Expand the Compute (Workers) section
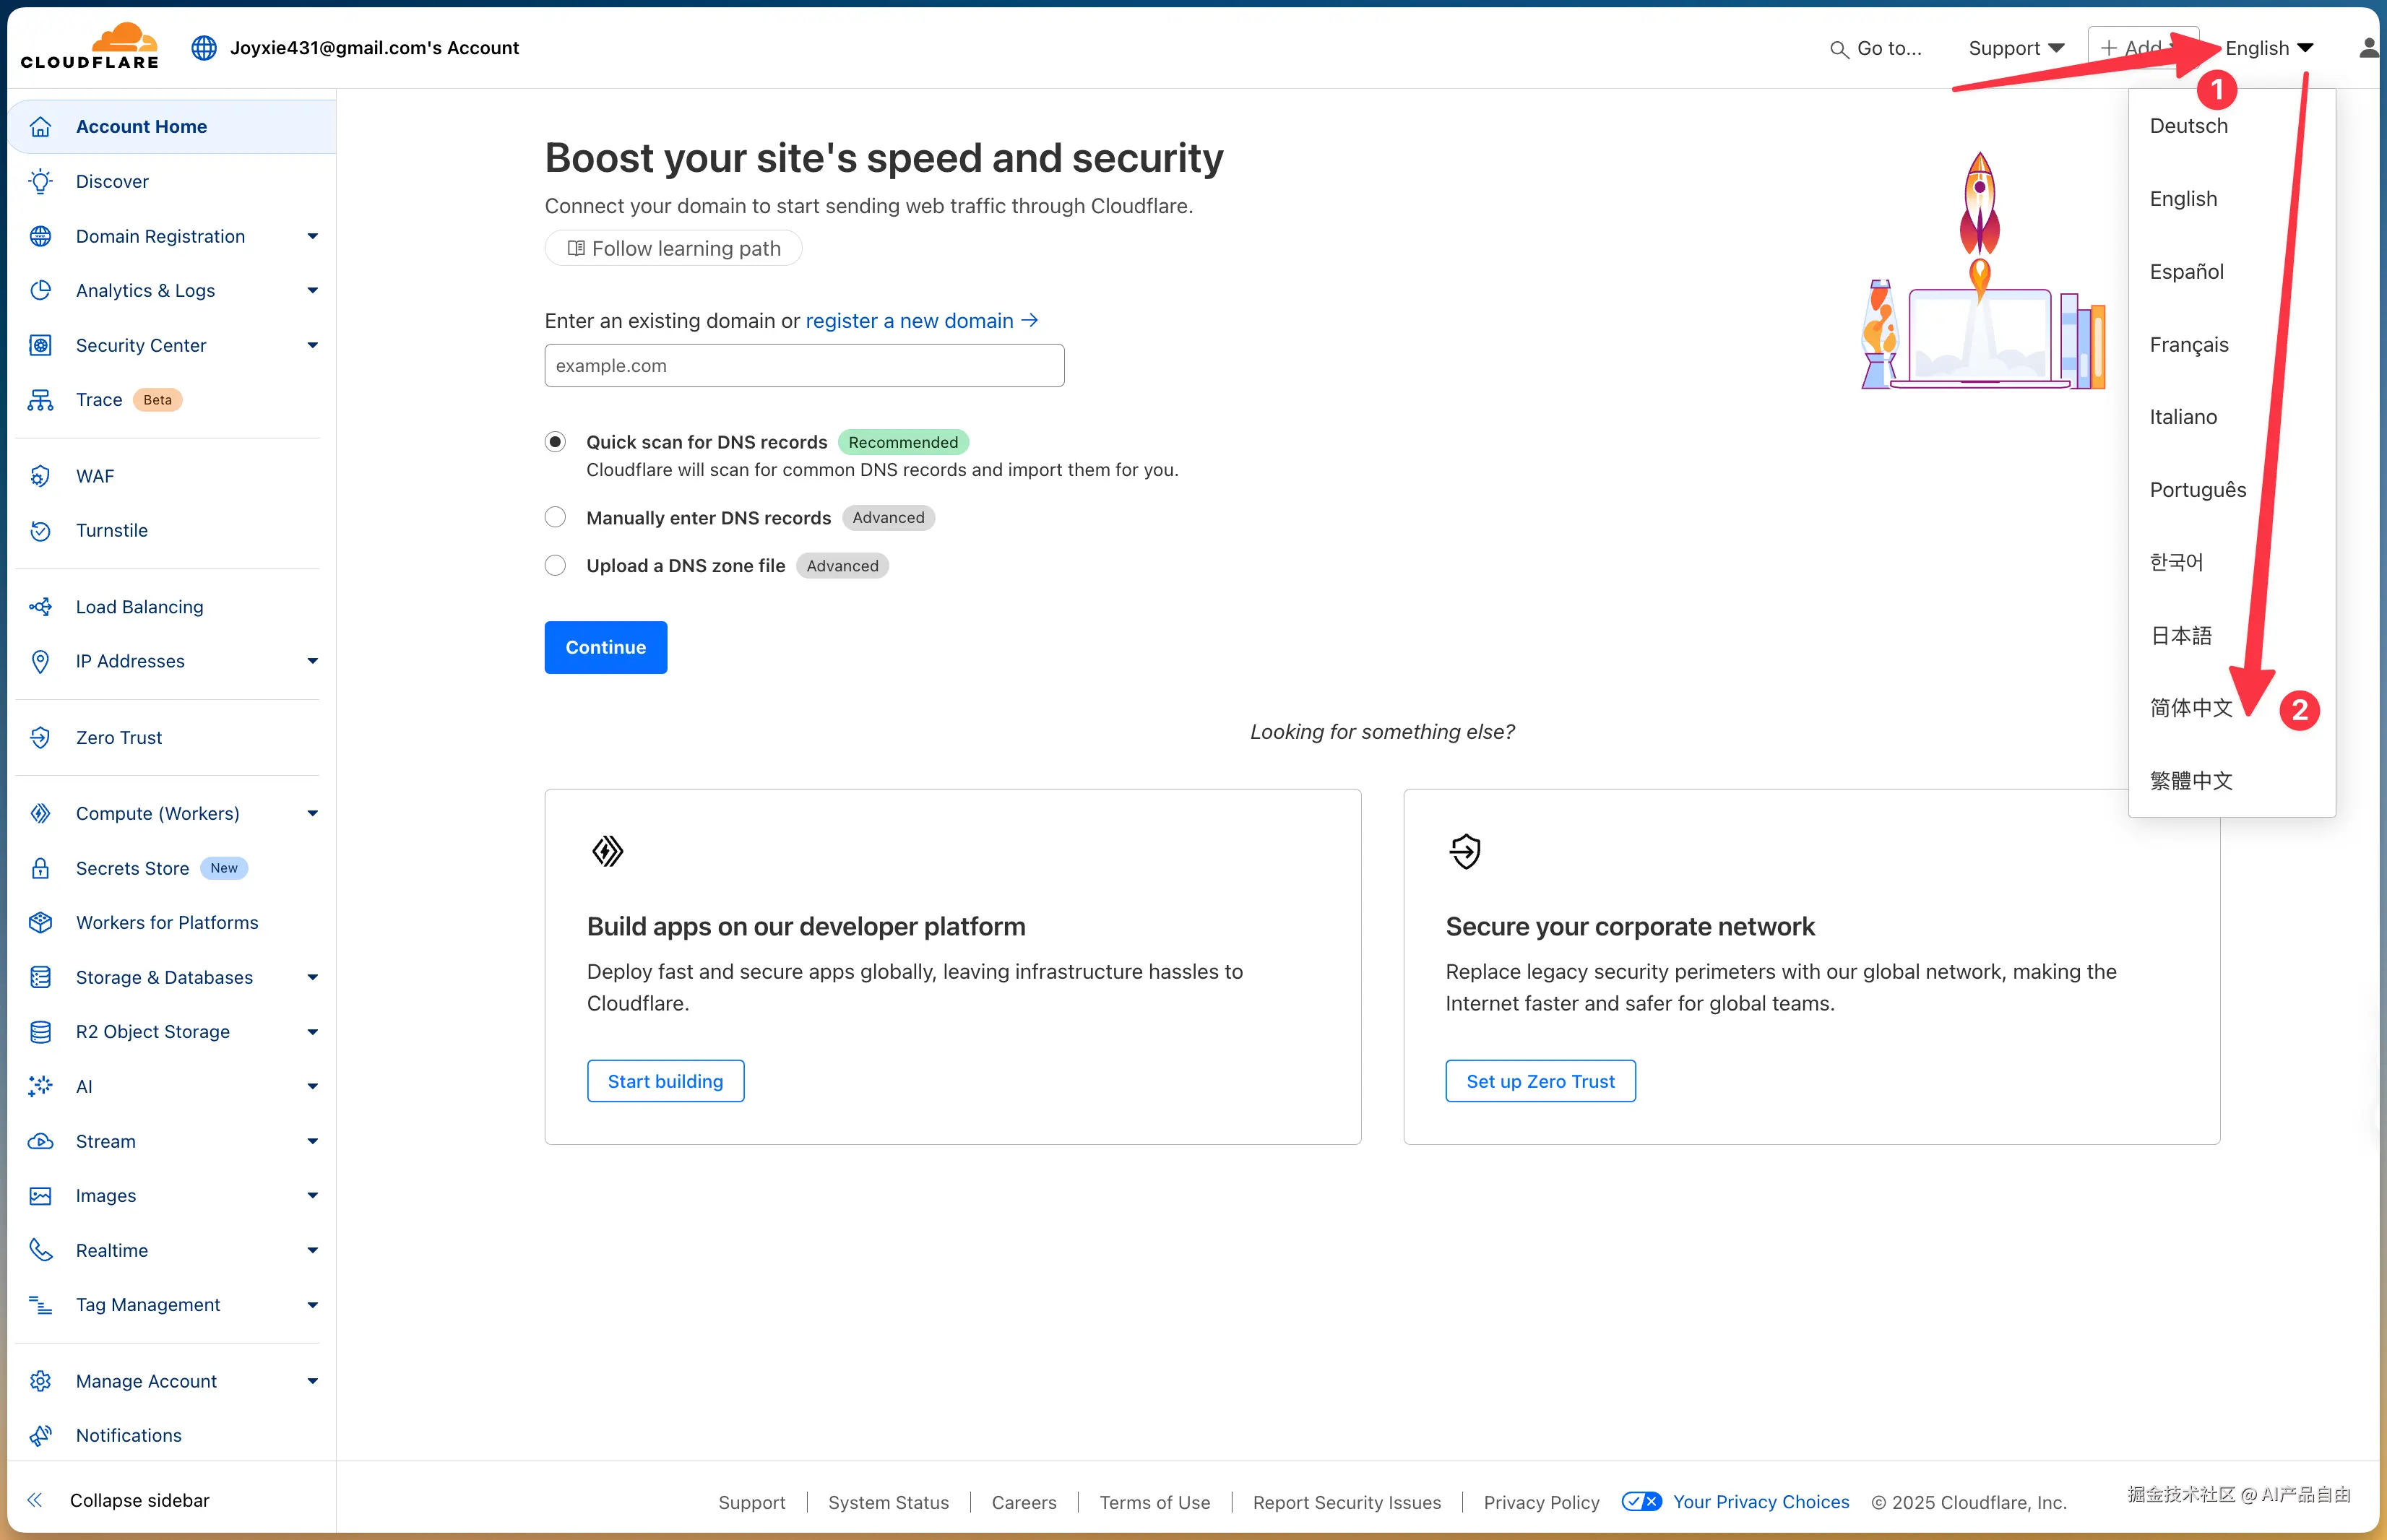 [312, 813]
